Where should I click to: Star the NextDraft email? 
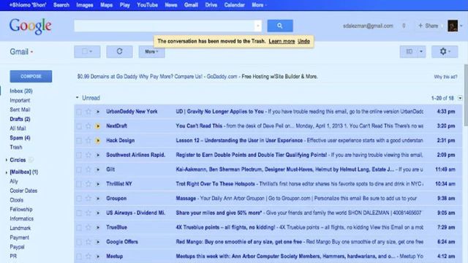88,126
